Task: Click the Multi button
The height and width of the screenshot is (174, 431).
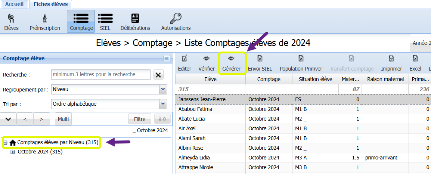Action: coord(63,119)
